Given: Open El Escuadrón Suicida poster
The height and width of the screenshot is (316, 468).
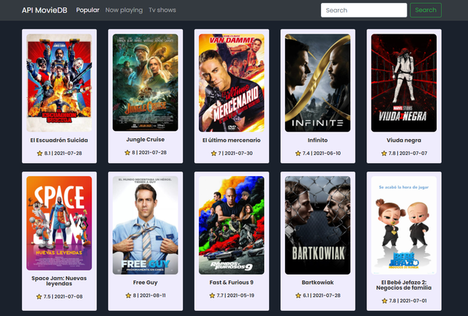Looking at the screenshot, I should coord(59,83).
